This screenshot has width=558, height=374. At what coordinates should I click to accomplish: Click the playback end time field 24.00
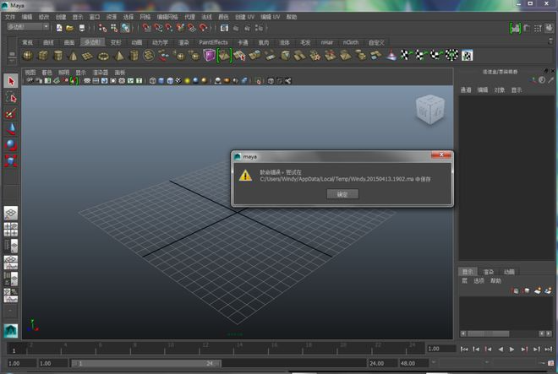click(382, 363)
